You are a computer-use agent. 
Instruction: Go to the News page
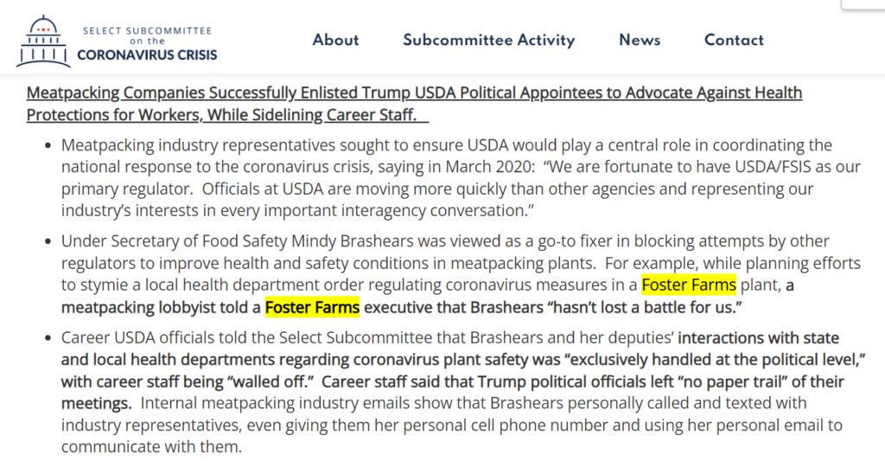click(x=640, y=40)
